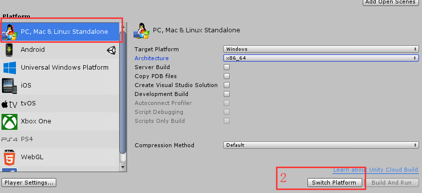Open Player Settings

pos(29,183)
